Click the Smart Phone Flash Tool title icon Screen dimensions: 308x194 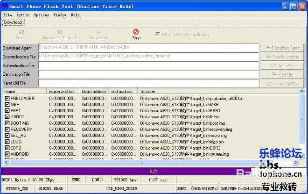coord(5,6)
